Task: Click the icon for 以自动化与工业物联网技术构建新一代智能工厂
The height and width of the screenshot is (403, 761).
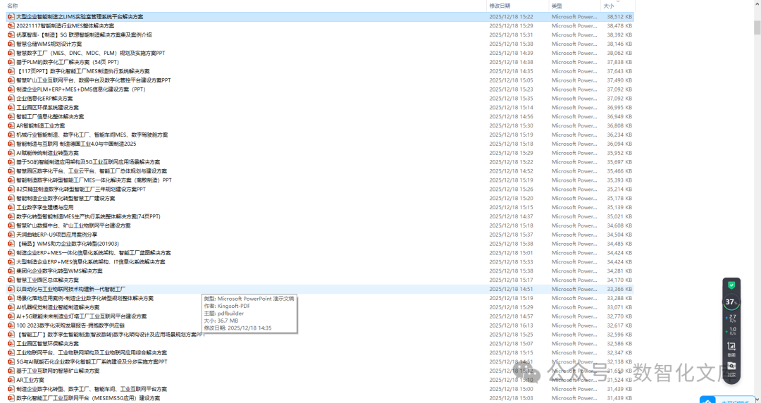Action: (11, 289)
